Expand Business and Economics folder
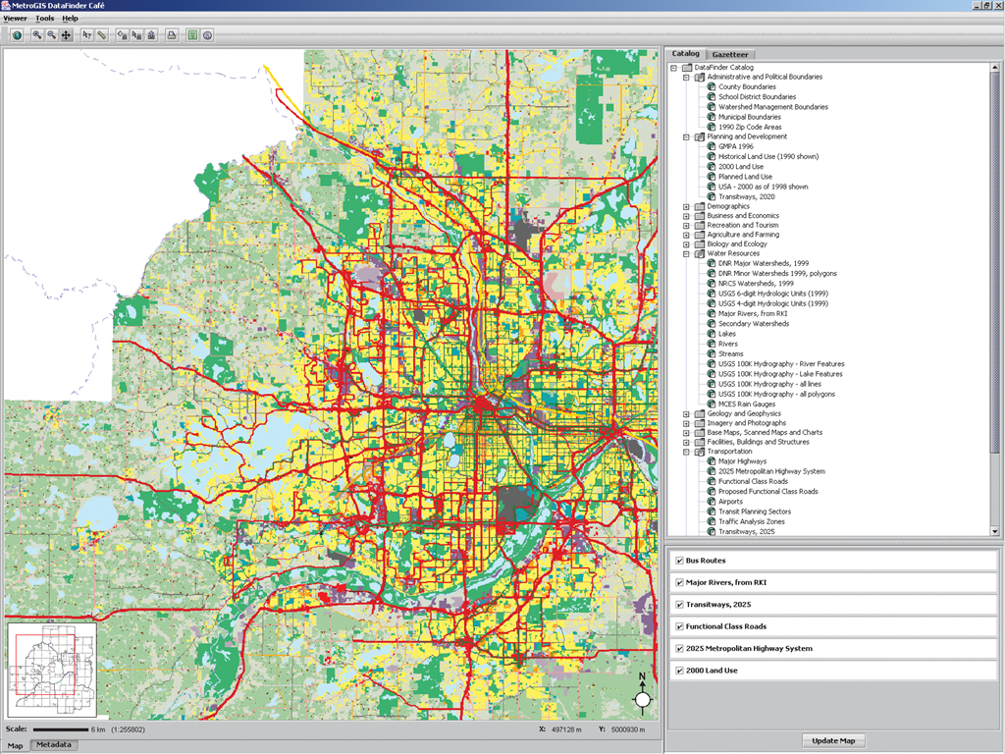Screen dimensions: 1005x754 click(x=686, y=216)
